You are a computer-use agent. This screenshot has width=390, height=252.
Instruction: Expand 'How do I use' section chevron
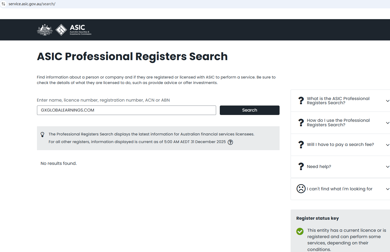pyautogui.click(x=388, y=123)
